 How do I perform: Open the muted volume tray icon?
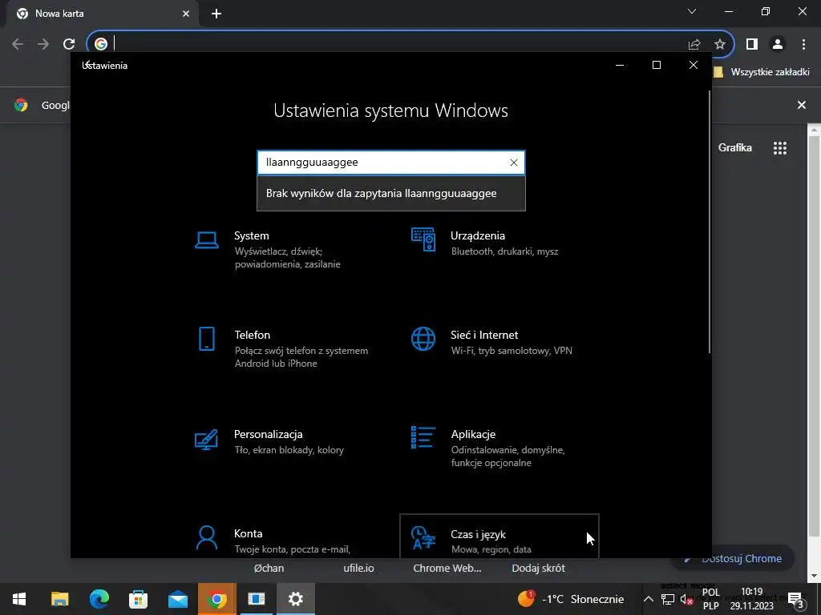[x=686, y=599]
